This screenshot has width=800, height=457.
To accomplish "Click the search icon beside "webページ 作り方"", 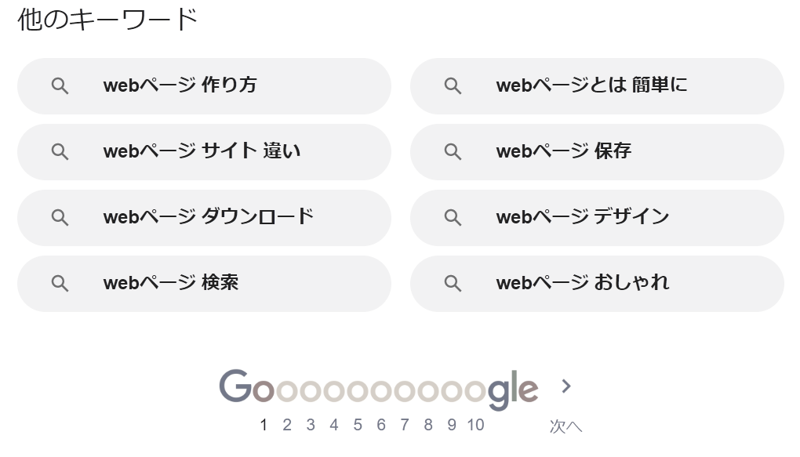I will pos(60,86).
